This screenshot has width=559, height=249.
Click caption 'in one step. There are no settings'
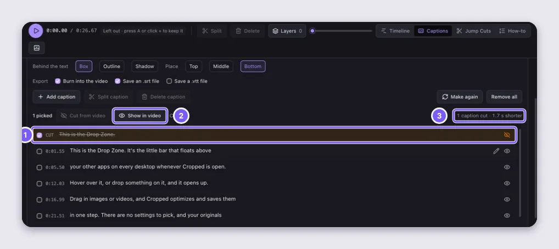click(x=113, y=215)
